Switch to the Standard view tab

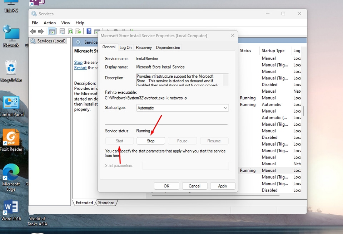click(106, 203)
